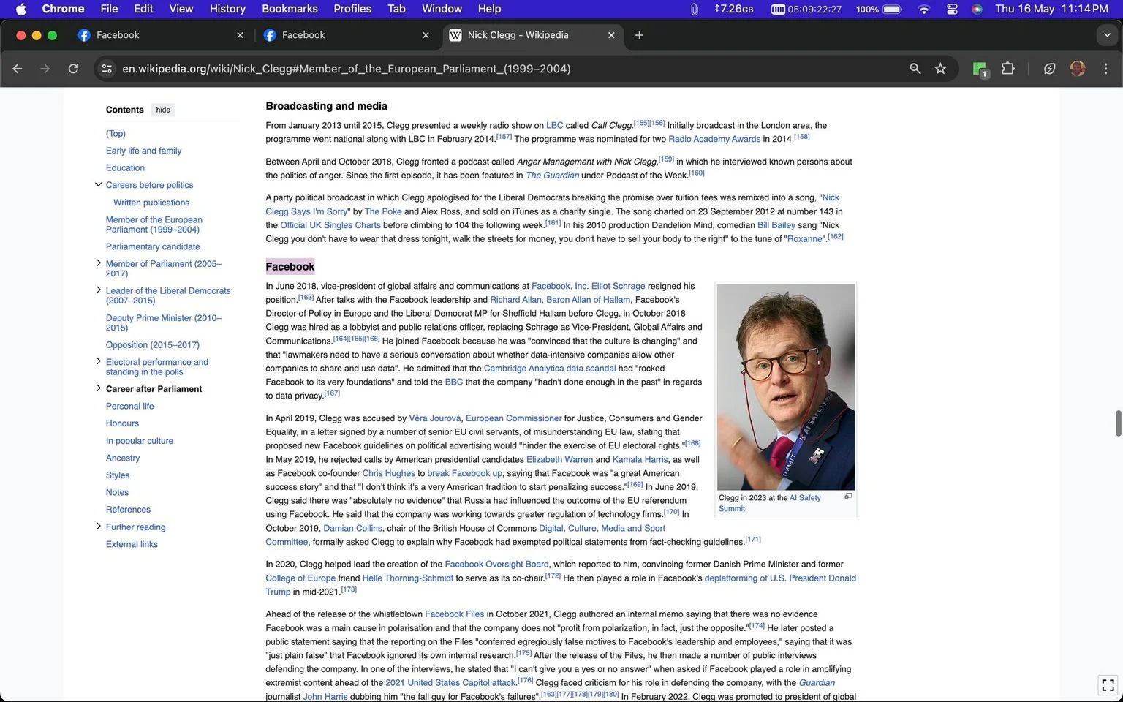Screen dimensions: 1123x702
Task: Open the Chrome extensions puzzle icon
Action: [x=1008, y=69]
